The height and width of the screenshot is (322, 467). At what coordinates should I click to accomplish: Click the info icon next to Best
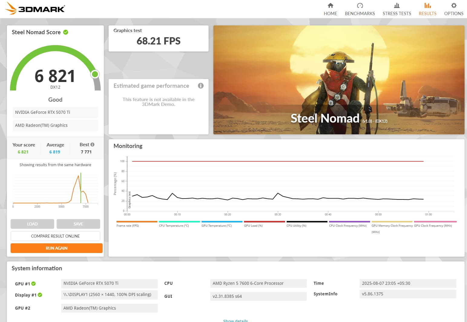coord(92,145)
